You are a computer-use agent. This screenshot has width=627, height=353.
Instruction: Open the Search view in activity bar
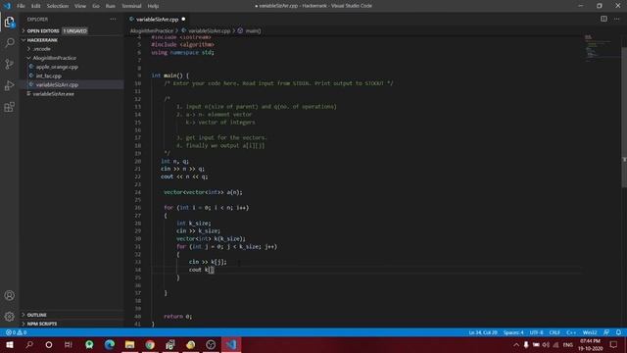(9, 42)
